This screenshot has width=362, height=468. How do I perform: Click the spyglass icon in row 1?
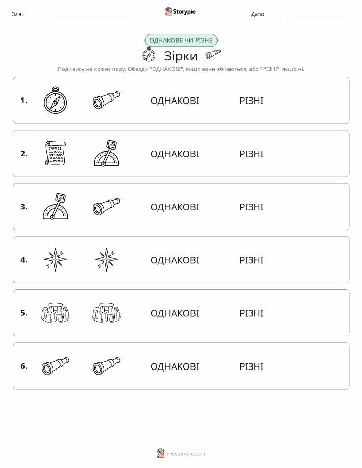(107, 100)
